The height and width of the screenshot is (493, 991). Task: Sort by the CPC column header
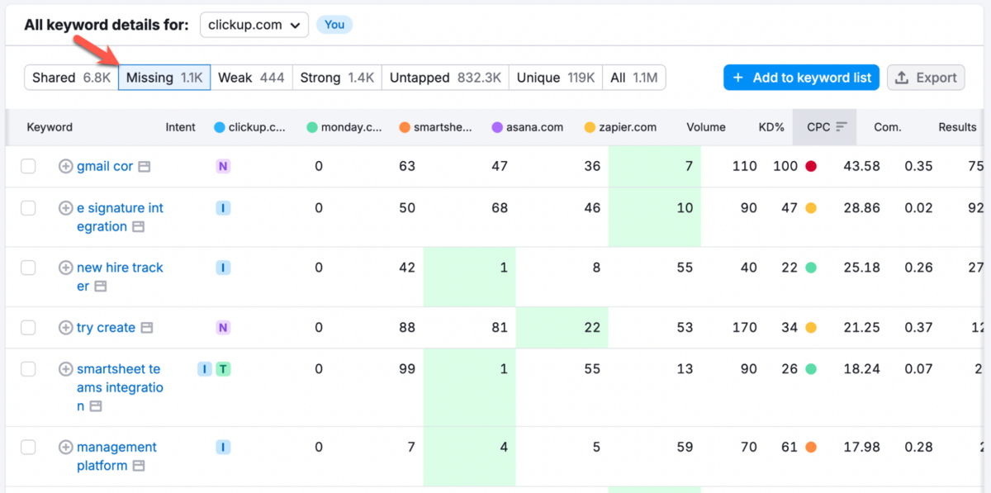[826, 127]
